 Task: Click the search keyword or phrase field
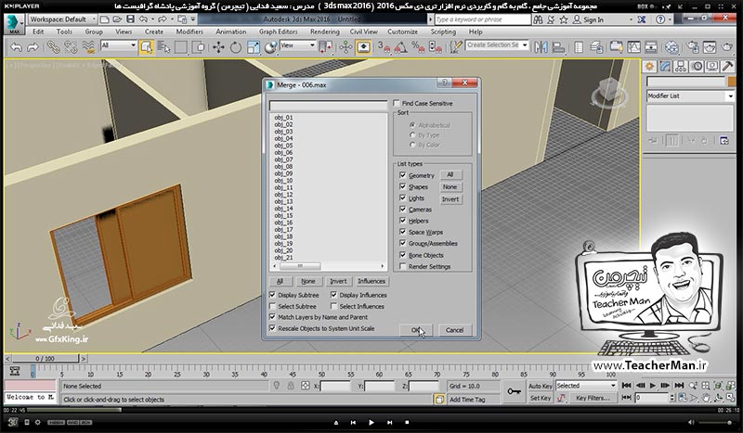(482, 19)
